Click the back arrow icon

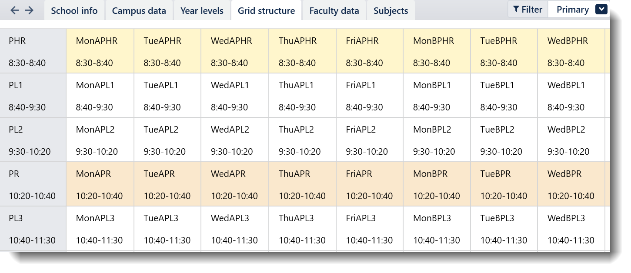click(15, 10)
